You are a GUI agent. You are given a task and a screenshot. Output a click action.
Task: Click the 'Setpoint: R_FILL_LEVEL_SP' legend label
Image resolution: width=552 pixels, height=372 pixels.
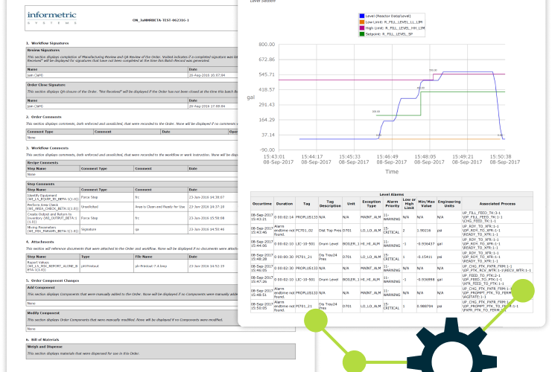click(x=389, y=34)
